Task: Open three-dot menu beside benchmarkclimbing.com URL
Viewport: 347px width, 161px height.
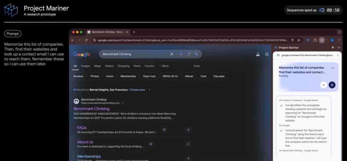Action: pos(123,103)
